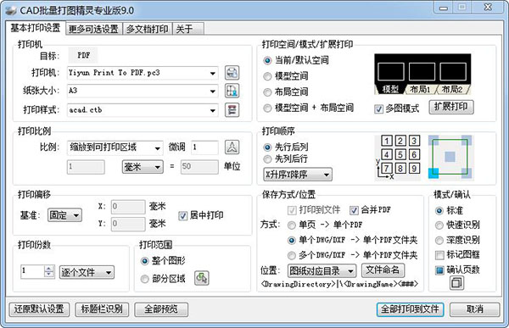The image size is (509, 328).
Task: Click the pick-region icon next to 部分区域
Action: click(202, 278)
